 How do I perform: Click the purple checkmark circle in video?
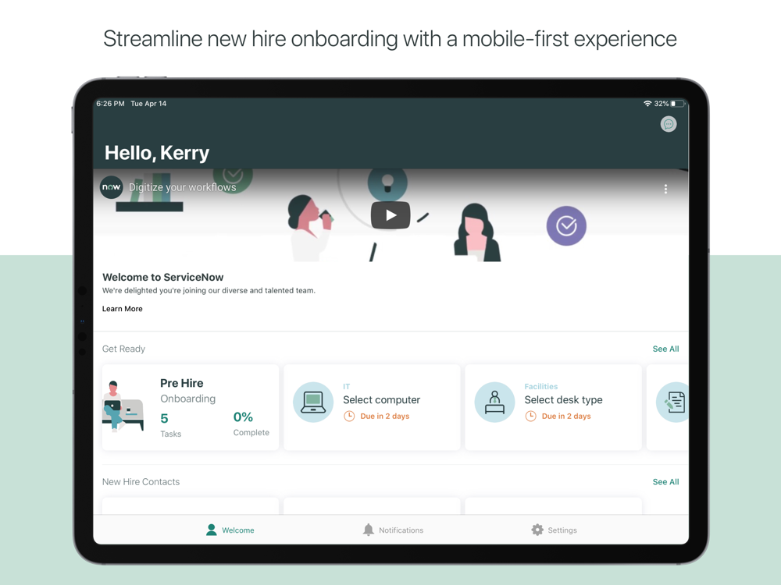tap(566, 226)
